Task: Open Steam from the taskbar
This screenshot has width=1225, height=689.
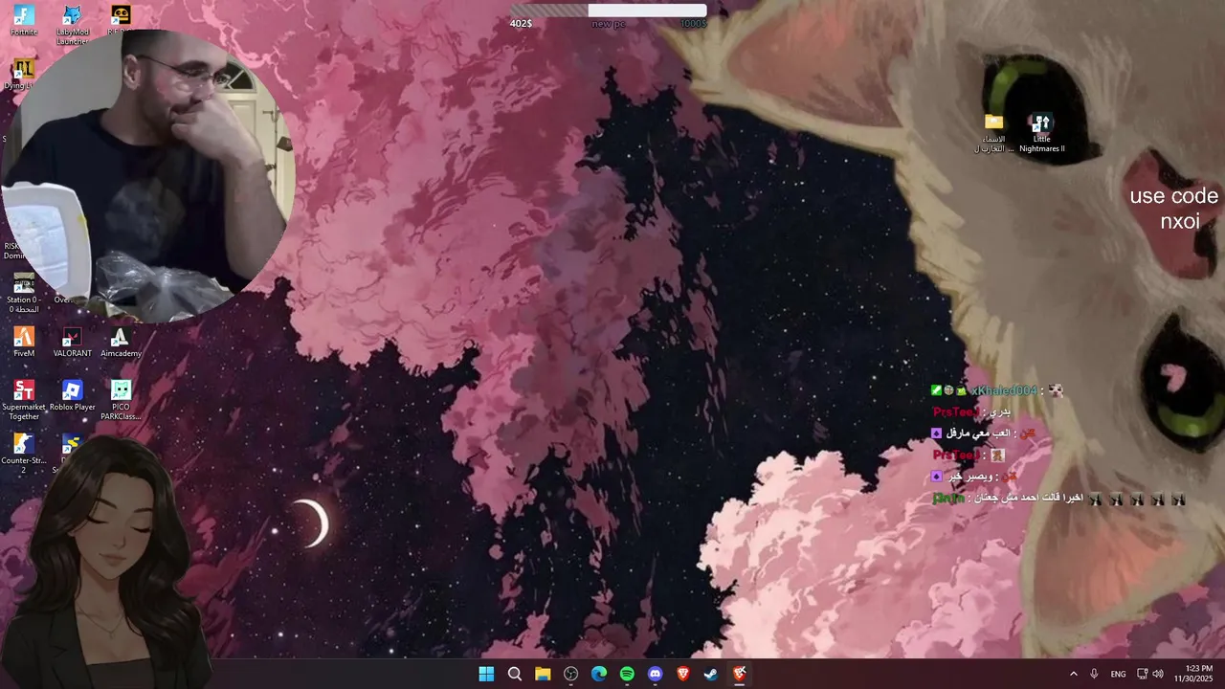Action: 711,674
